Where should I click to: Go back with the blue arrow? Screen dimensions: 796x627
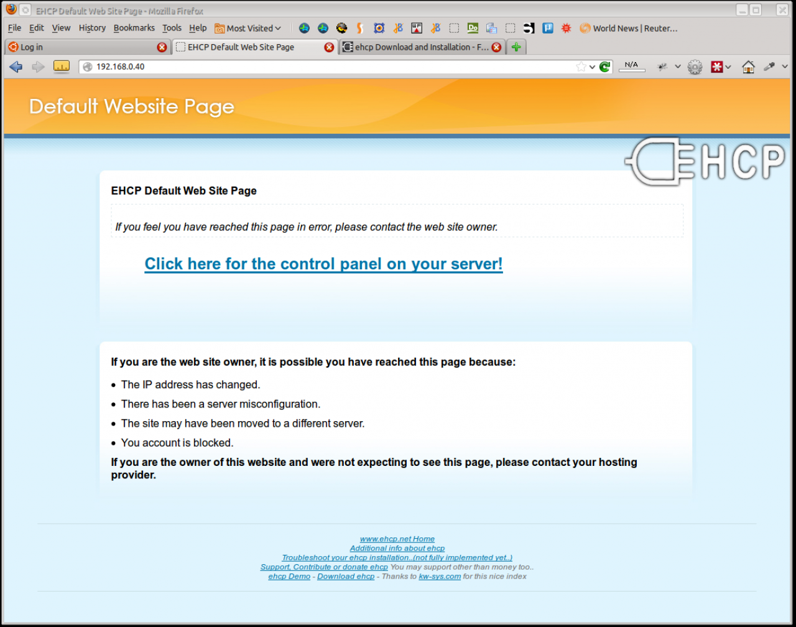16,67
